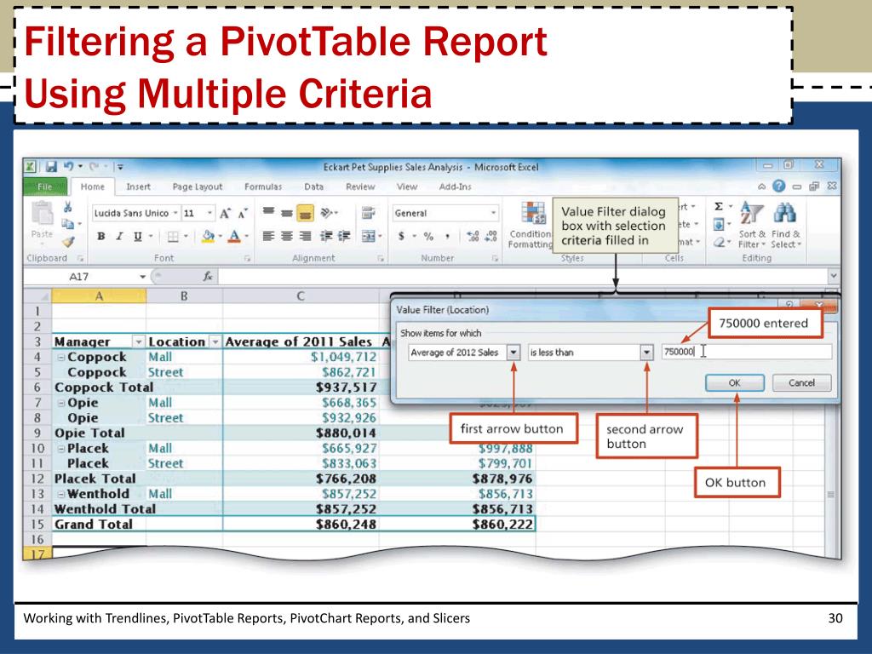Open the font size 11 dropdown
Image resolution: width=872 pixels, height=654 pixels.
209,213
